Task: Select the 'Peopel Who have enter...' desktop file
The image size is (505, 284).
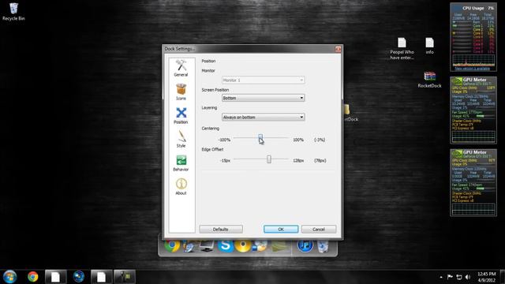Action: pyautogui.click(x=402, y=49)
